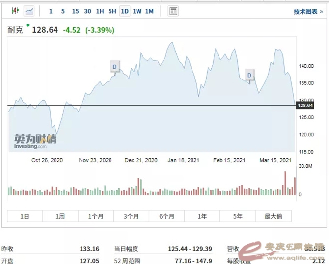The image size is (329, 264).
Task: Click the D dividend marker near March
Action: 249,75
